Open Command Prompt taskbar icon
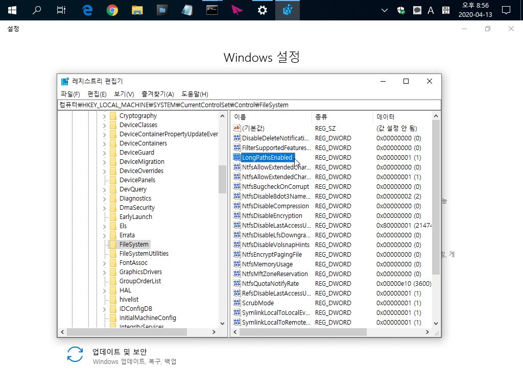The width and height of the screenshot is (523, 392). click(212, 10)
